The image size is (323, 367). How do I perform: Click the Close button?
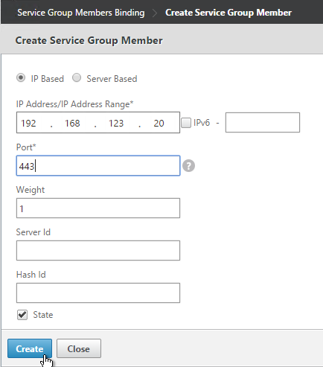[79, 348]
